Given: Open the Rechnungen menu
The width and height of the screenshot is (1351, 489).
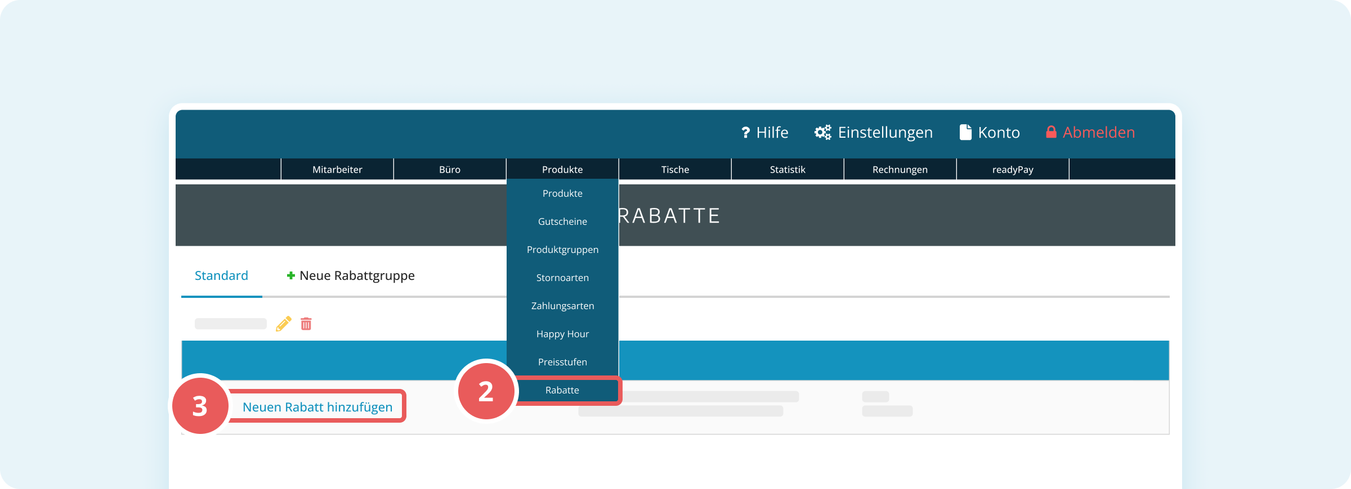Looking at the screenshot, I should (x=900, y=169).
